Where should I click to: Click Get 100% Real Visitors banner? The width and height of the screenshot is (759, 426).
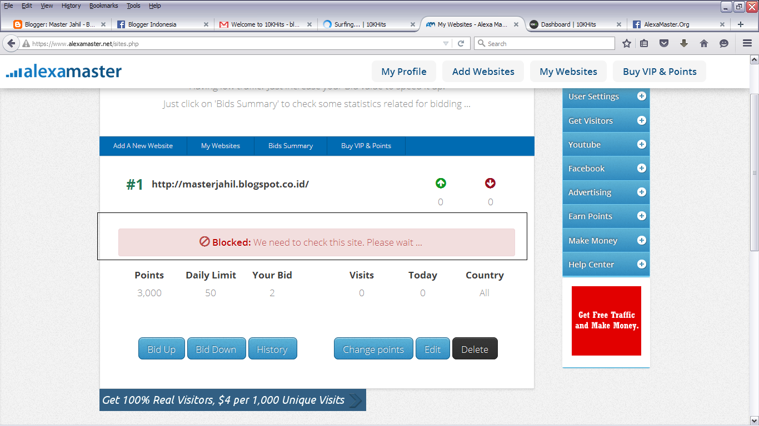[233, 400]
